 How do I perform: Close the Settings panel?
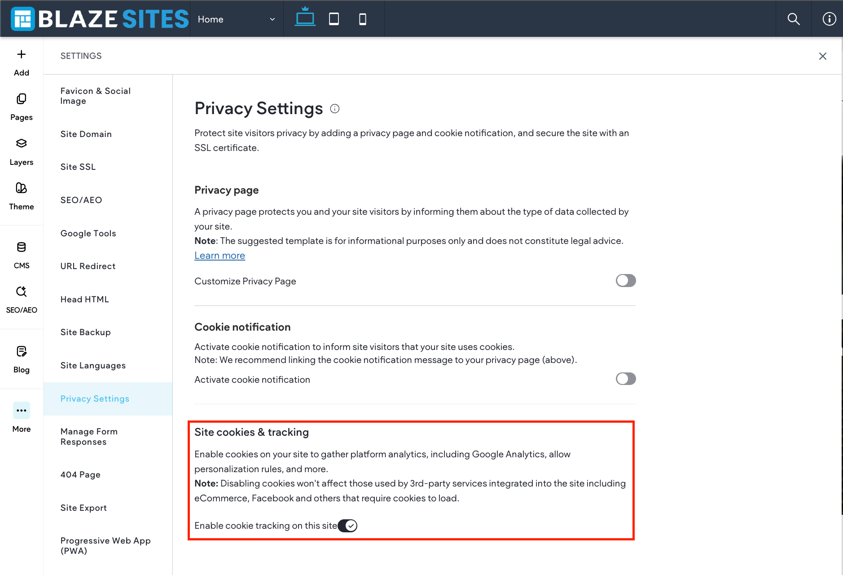coord(822,56)
